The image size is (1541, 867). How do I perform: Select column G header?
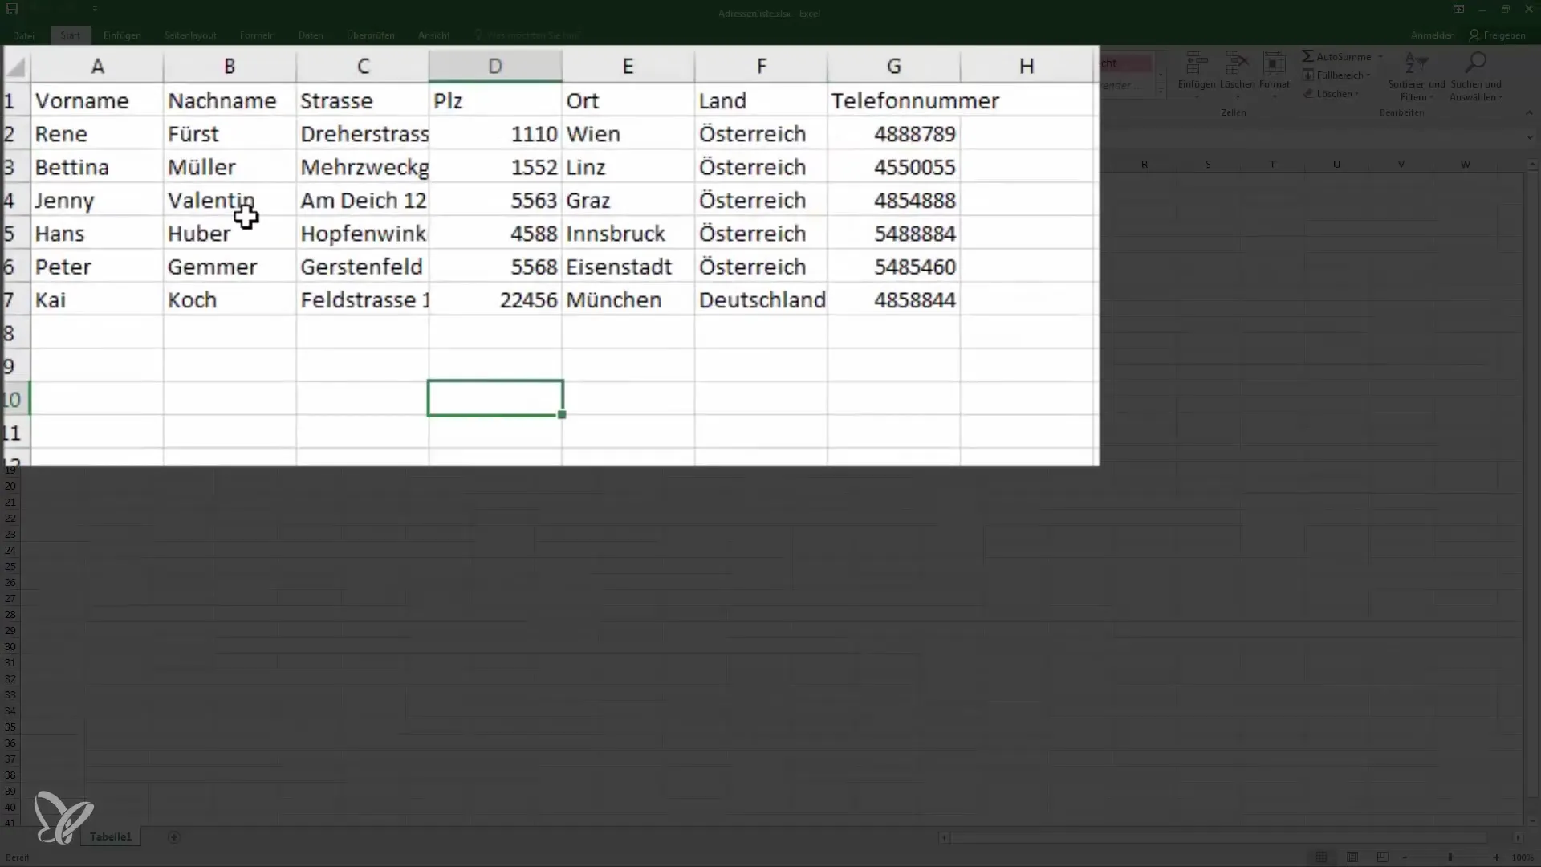(x=894, y=67)
